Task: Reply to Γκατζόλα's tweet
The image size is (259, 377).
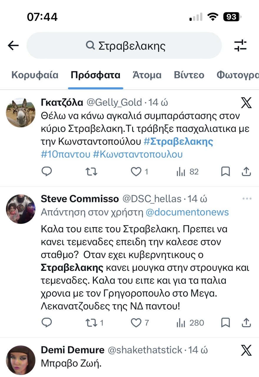Action: tap(47, 172)
